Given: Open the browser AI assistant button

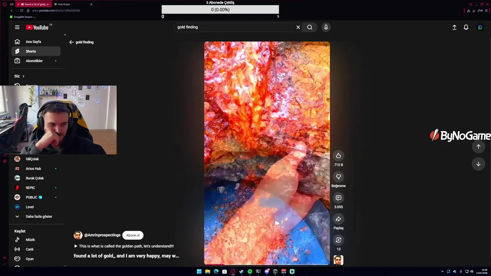Looking at the screenshot, I should tap(480, 10).
